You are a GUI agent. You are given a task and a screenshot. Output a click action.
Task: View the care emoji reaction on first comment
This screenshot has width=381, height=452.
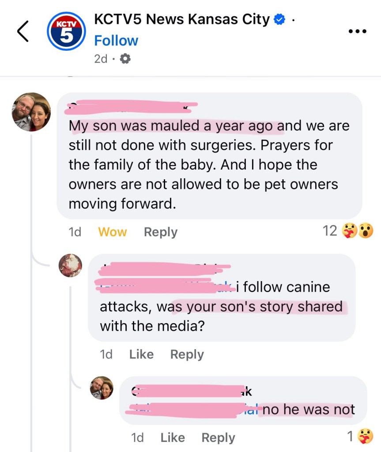click(351, 230)
